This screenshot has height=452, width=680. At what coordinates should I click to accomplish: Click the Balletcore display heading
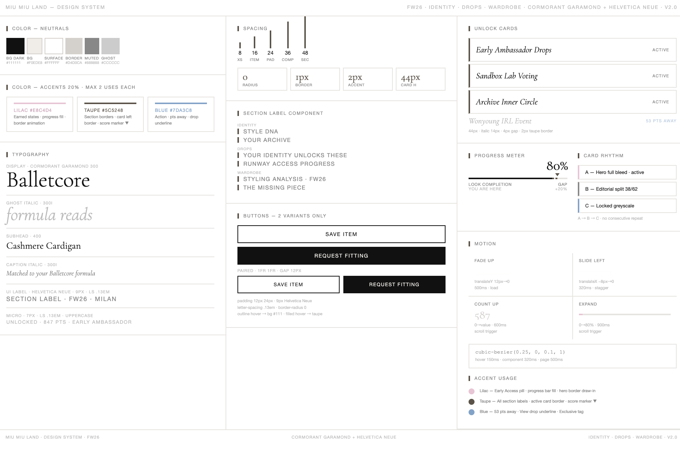[48, 180]
